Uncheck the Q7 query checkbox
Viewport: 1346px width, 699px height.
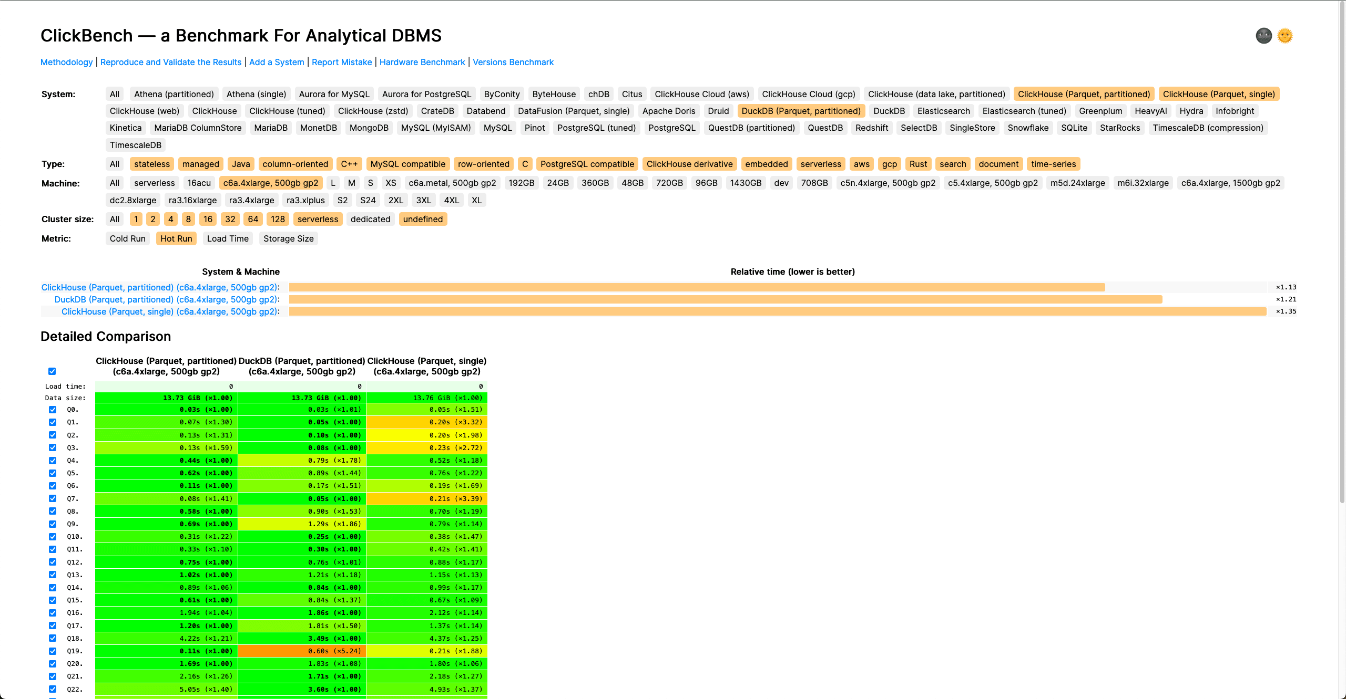coord(53,498)
